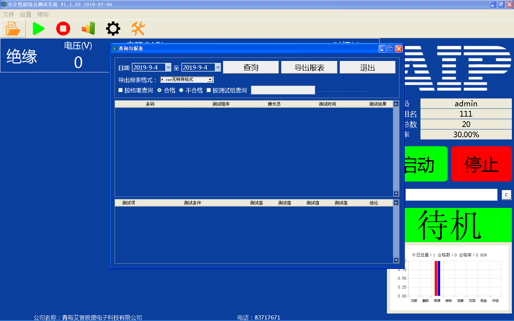Stop test with red stop toolbar icon
This screenshot has width=514, height=321.
[x=63, y=29]
